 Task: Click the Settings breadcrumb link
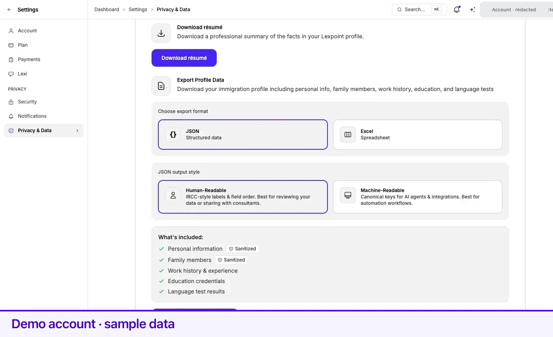138,10
